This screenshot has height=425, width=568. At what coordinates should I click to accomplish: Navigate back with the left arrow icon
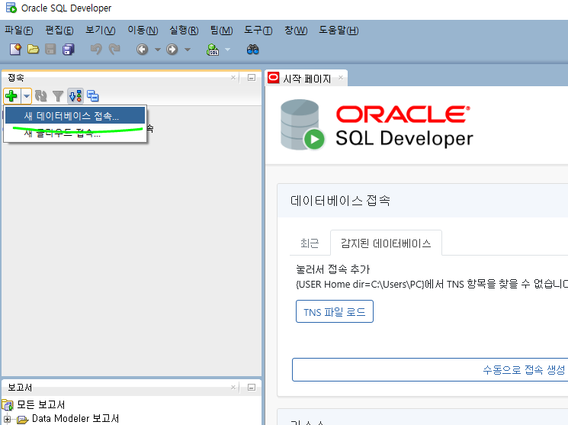point(142,49)
